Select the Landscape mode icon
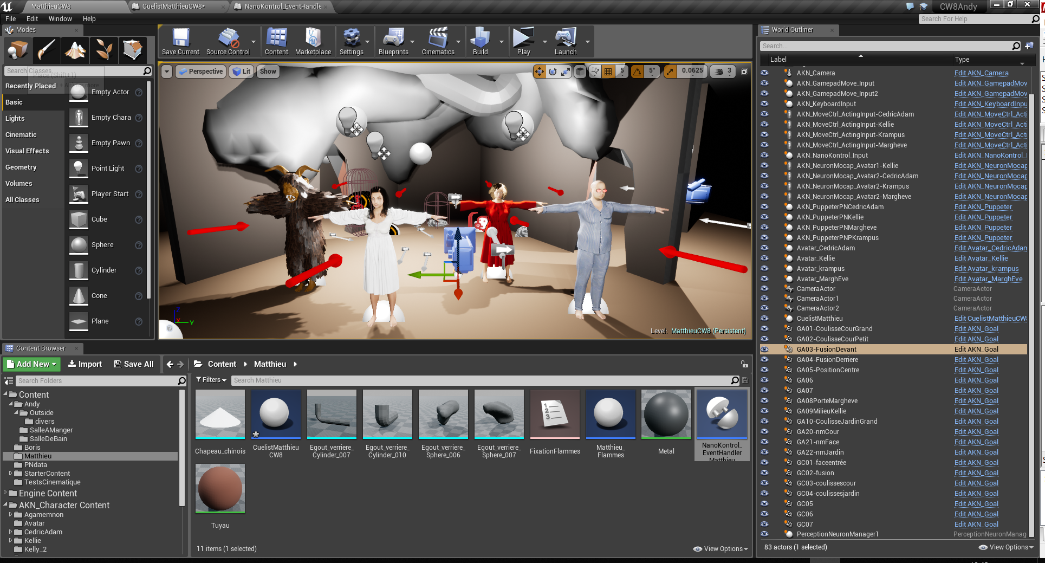Image resolution: width=1045 pixels, height=563 pixels. [75, 50]
